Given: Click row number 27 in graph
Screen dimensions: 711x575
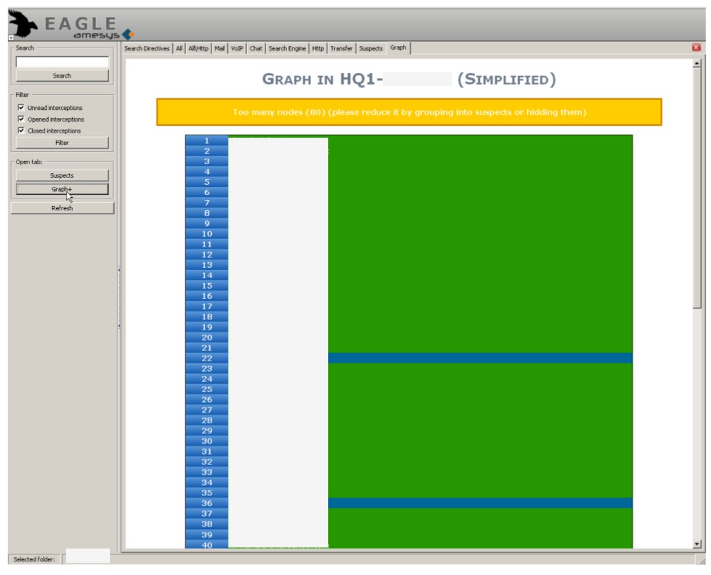Looking at the screenshot, I should pyautogui.click(x=207, y=410).
